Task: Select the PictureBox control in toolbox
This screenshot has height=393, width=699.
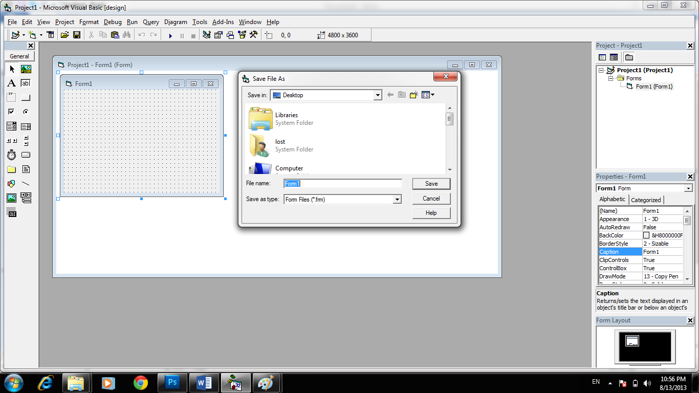Action: (x=26, y=69)
